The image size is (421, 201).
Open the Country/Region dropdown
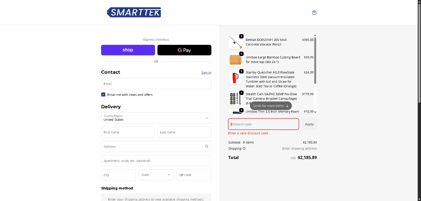tap(156, 118)
